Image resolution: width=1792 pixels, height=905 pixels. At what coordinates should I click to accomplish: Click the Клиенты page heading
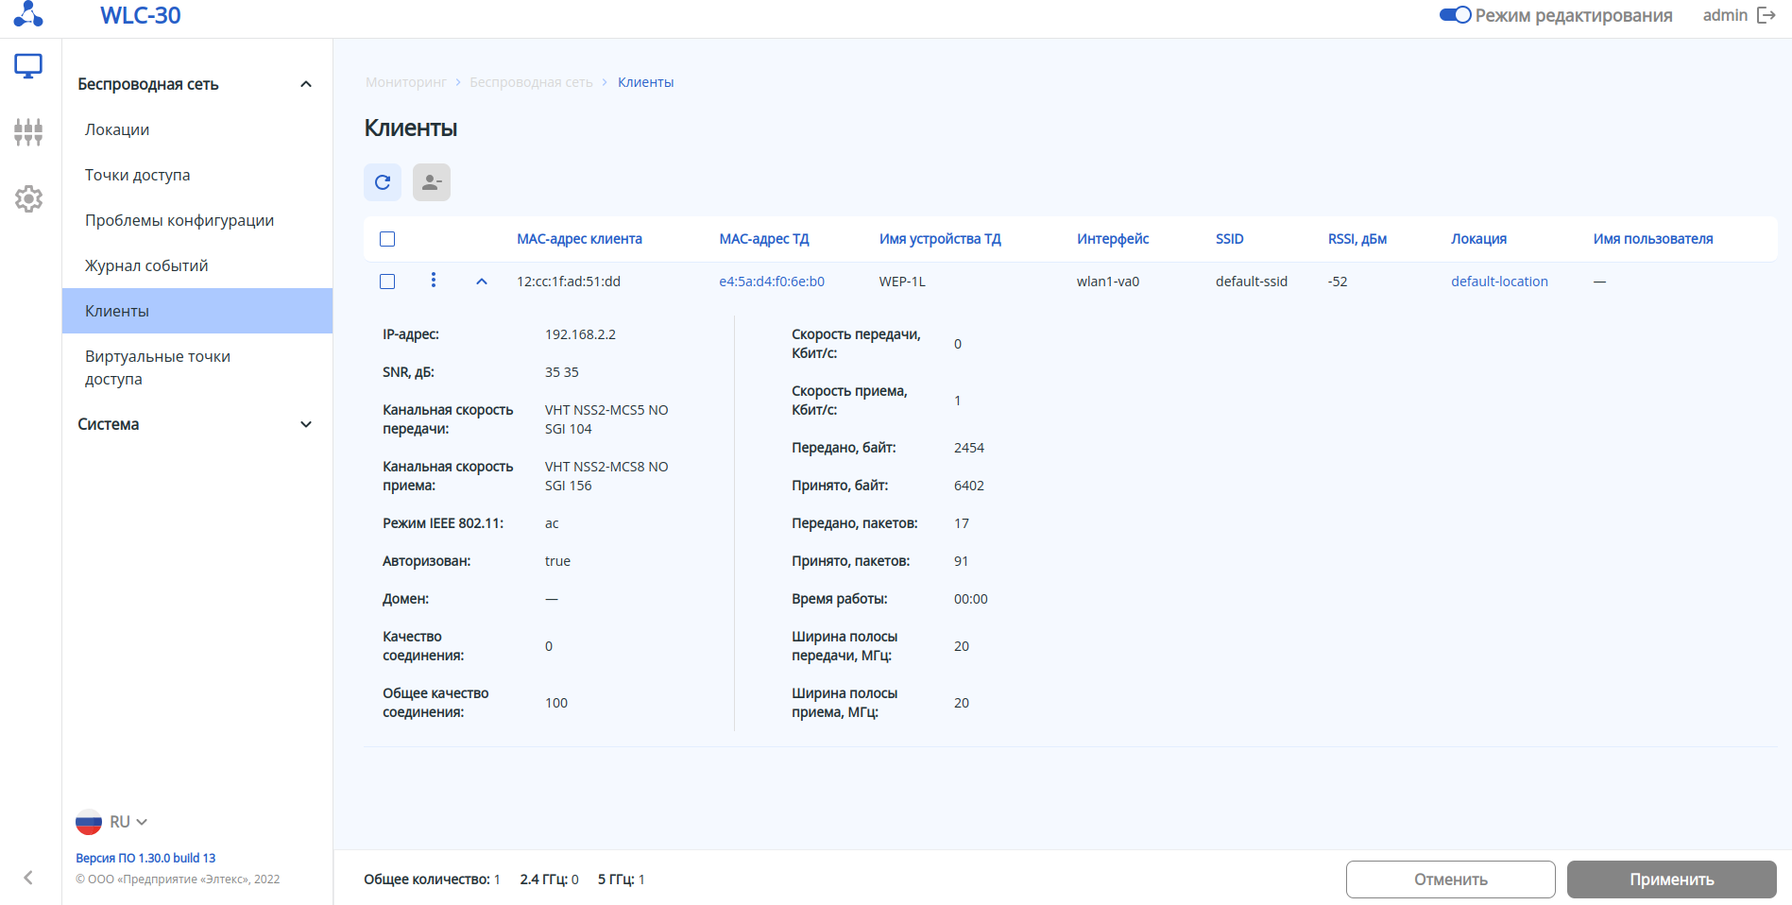(411, 128)
